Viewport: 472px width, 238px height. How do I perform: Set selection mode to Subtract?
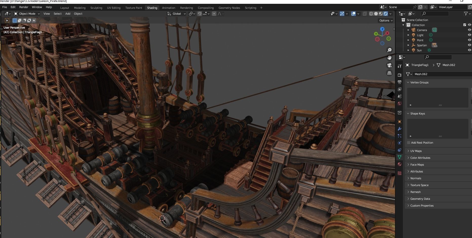(24, 20)
